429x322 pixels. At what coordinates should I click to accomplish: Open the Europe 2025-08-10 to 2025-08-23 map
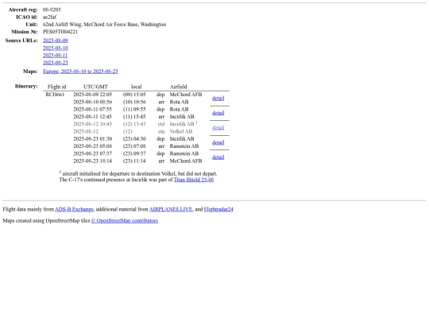[80, 72]
